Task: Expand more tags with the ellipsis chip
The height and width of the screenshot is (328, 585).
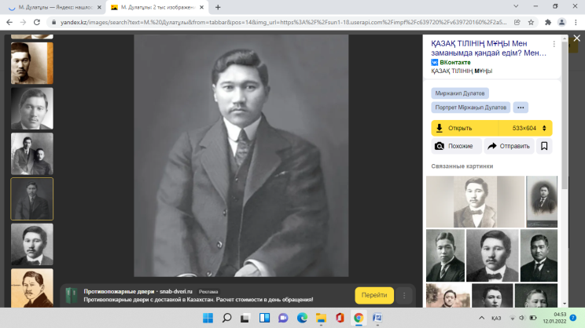Action: pos(521,108)
